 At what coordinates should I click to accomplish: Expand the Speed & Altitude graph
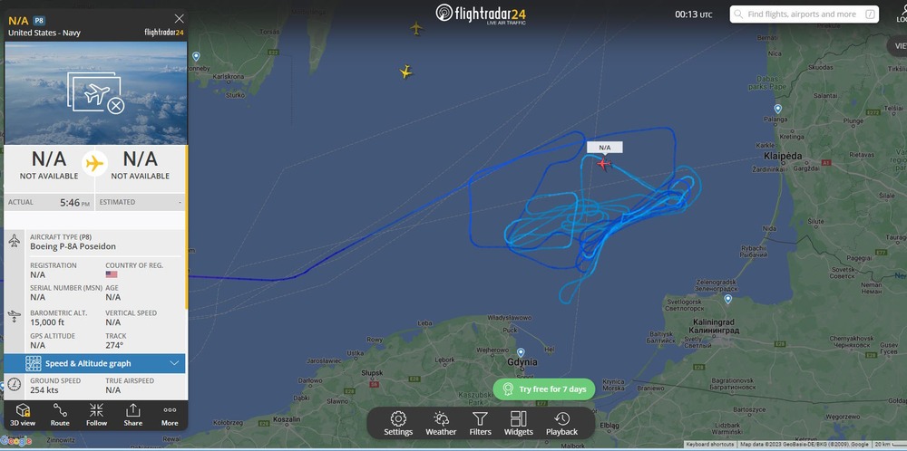[x=95, y=363]
